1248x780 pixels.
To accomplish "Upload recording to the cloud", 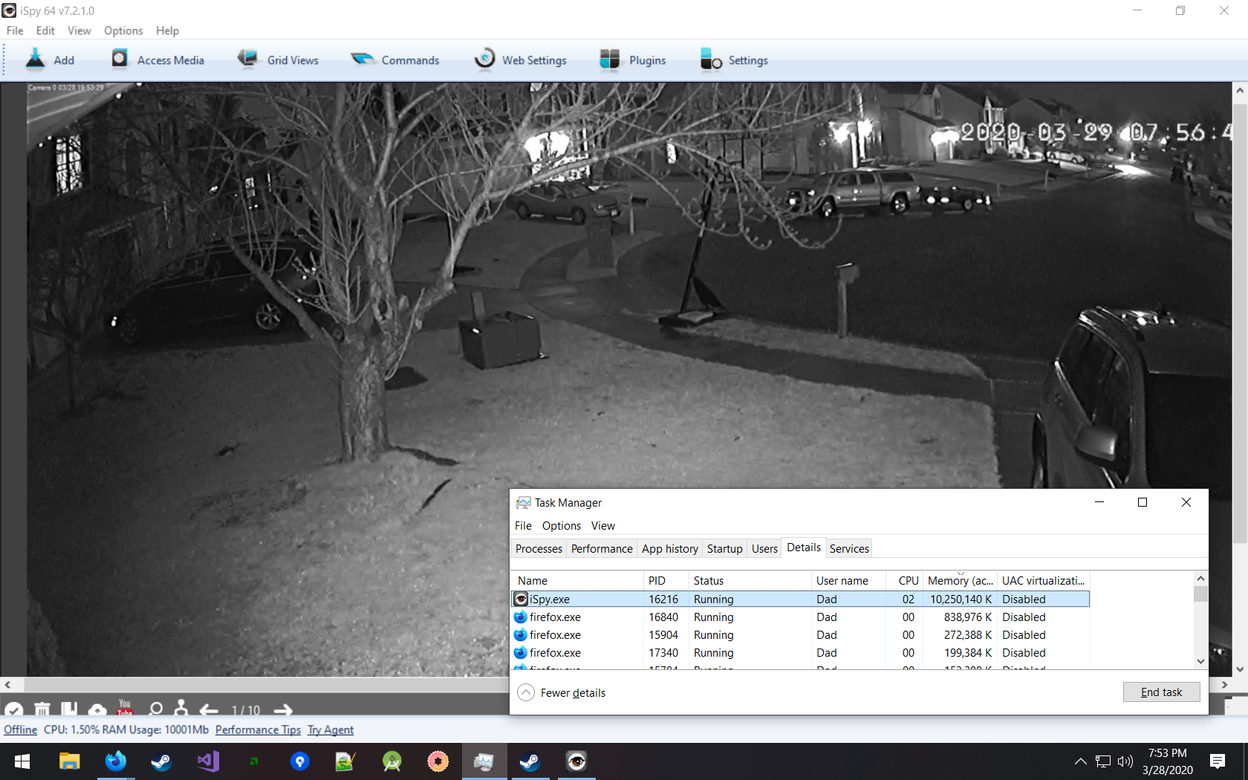I will point(97,710).
